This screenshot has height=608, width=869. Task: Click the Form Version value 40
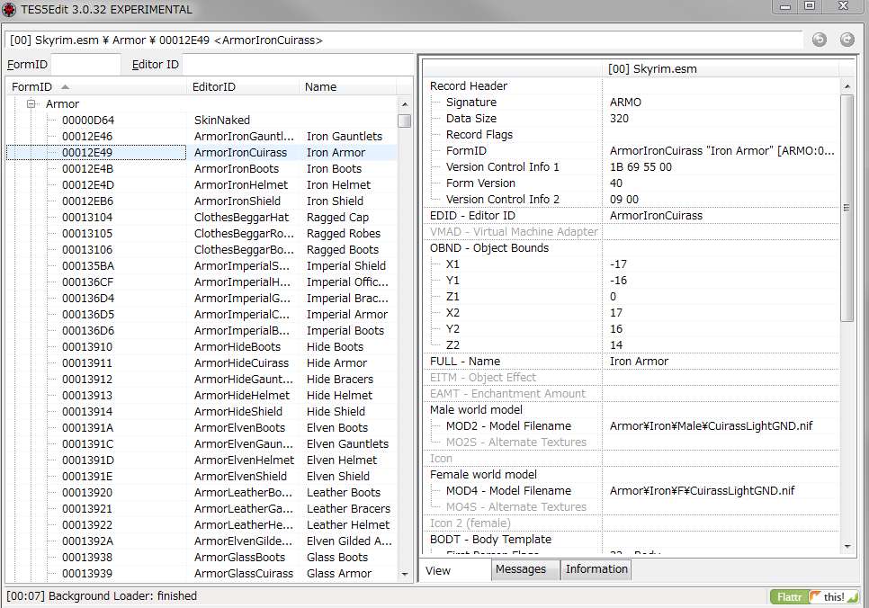coord(615,183)
